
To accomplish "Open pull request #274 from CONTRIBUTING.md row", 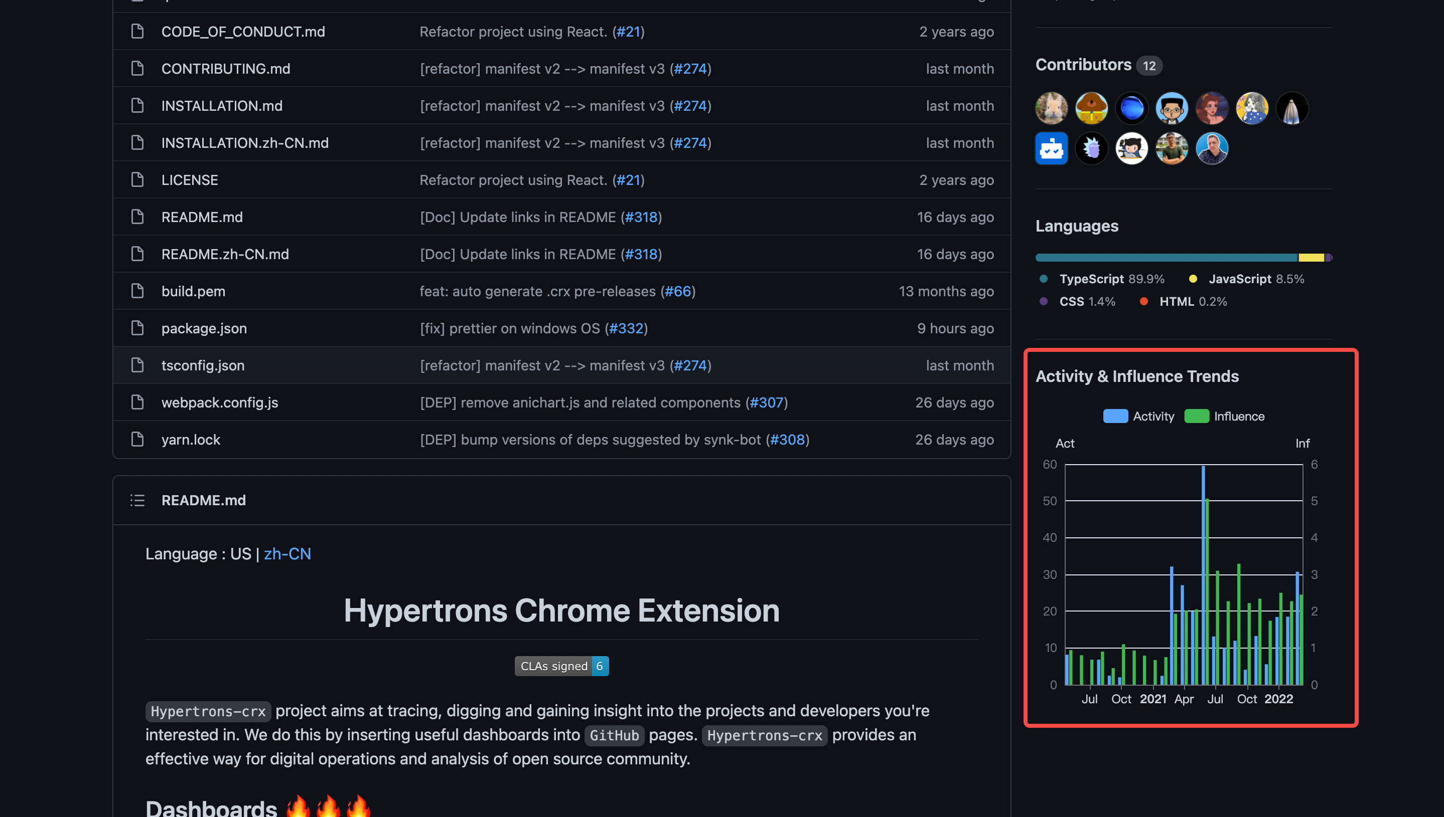I will (x=690, y=69).
